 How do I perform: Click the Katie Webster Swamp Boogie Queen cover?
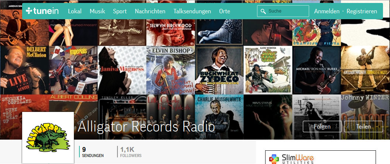268,70
